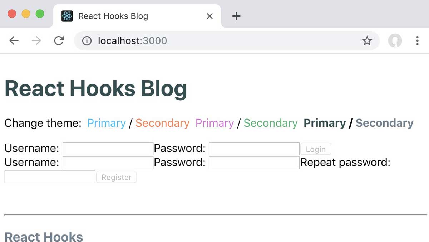Click the Login button
Image resolution: width=429 pixels, height=242 pixels.
click(316, 149)
